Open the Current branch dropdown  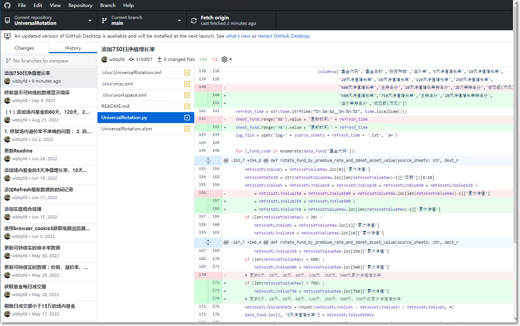tap(142, 21)
